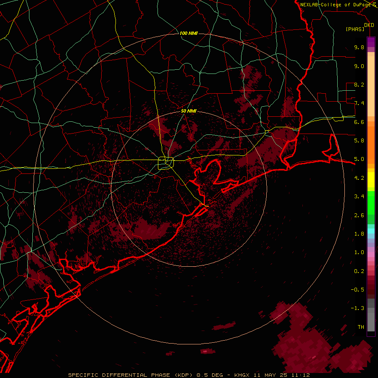Click the 100 NMI range ring label
The height and width of the screenshot is (378, 378).
(189, 33)
